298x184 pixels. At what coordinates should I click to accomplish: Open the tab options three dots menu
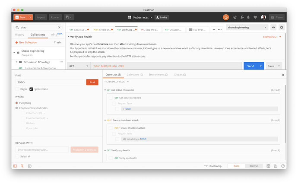(x=220, y=29)
